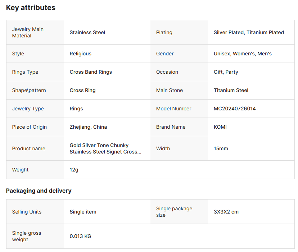Select the Religious style value
The width and height of the screenshot is (298, 252).
pos(80,54)
